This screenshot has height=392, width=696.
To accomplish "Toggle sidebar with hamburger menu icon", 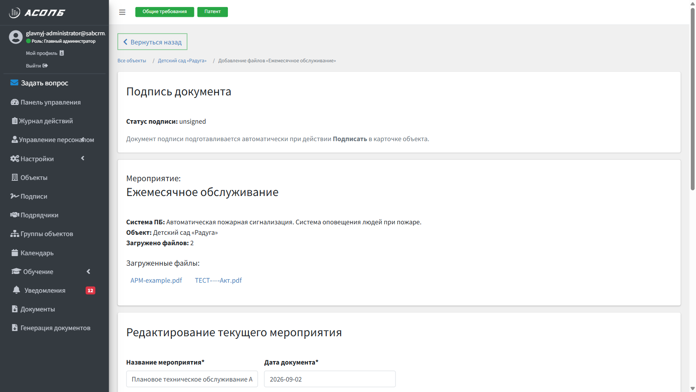I will point(122,12).
